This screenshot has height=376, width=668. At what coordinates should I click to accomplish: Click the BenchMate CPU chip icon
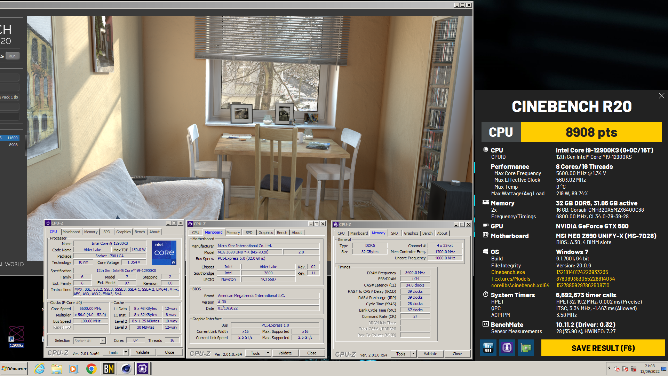coord(485,150)
